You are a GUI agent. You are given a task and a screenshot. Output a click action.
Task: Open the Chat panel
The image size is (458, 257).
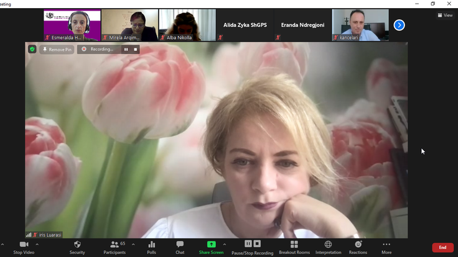180,247
